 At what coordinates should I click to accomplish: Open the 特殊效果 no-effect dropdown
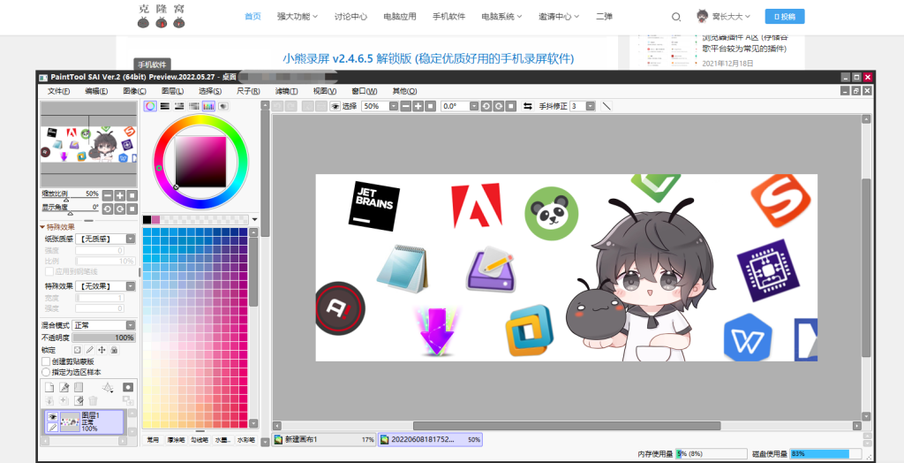(107, 285)
